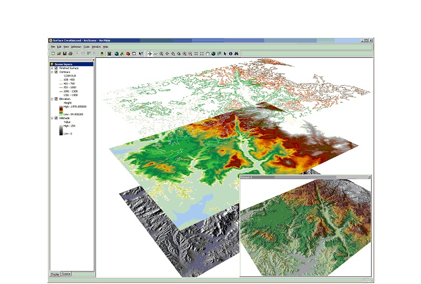Toggle the Contours layer visibility checkbox
This screenshot has height=284, width=421.
[56, 72]
